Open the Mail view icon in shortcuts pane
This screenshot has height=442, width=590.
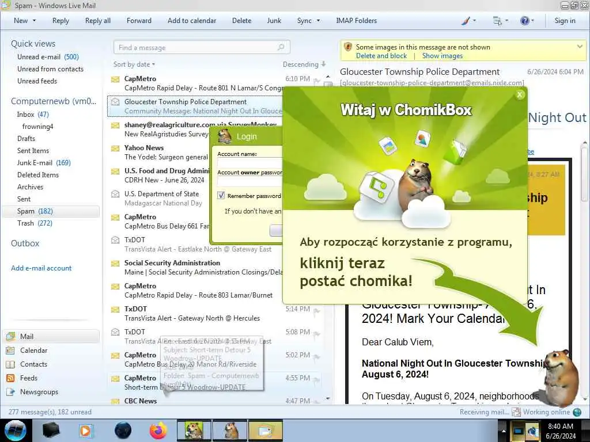[11, 336]
